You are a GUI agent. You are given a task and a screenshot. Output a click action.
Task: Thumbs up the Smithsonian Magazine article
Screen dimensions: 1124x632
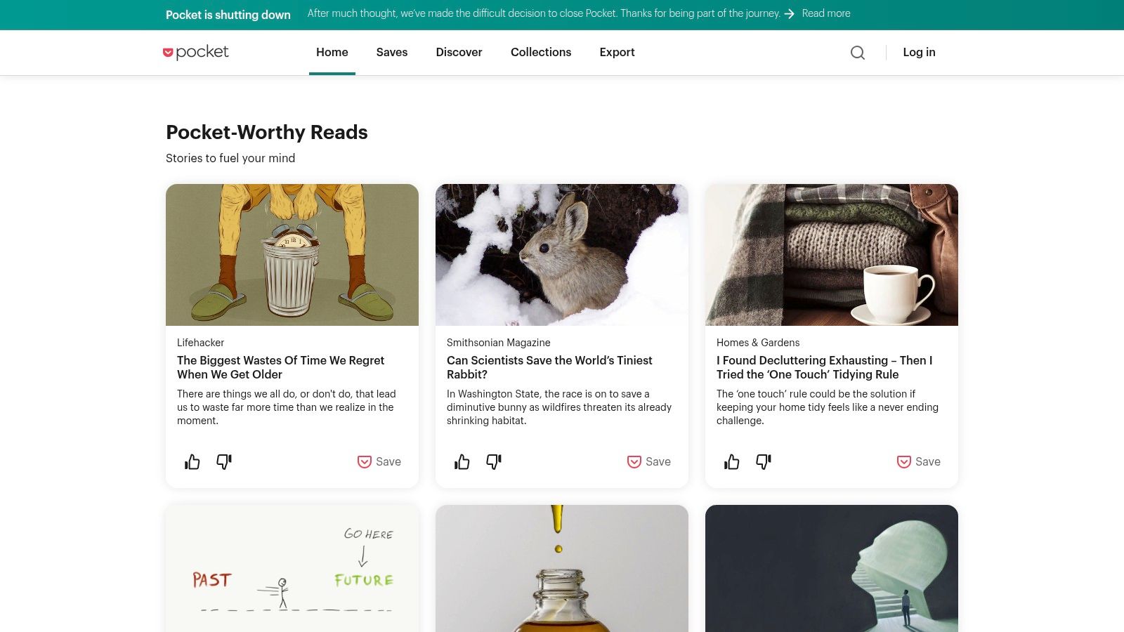[x=462, y=461]
